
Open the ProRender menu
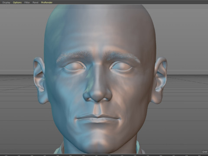(47, 3)
